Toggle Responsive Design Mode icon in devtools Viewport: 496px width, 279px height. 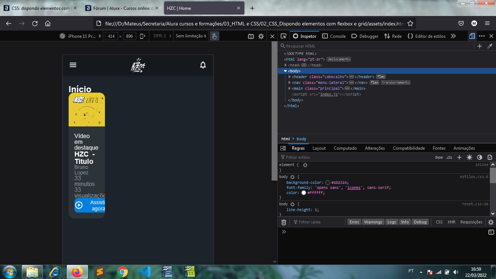pos(472,36)
